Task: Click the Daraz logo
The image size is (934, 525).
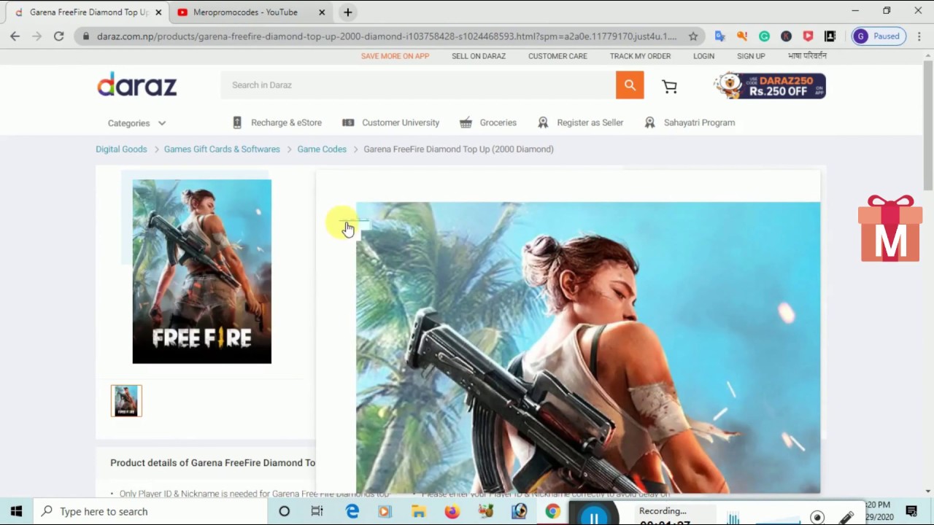Action: coord(137,85)
